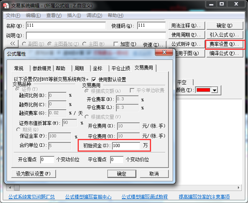
Task: Click the 证券市值折算率 field
Action: 70,123
